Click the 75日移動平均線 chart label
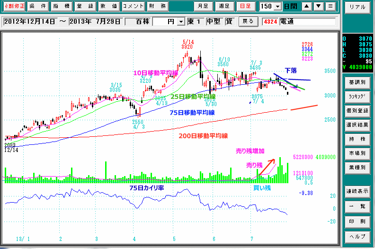The image size is (375, 249). click(192, 112)
